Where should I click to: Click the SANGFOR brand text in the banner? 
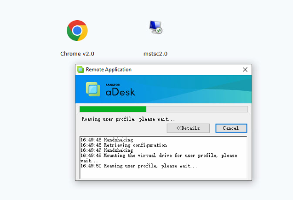pos(113,85)
